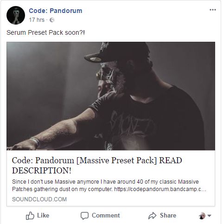Click the 'Since I don't use Massive' description
Viewport: 223px width, 224px height.
click(109, 186)
